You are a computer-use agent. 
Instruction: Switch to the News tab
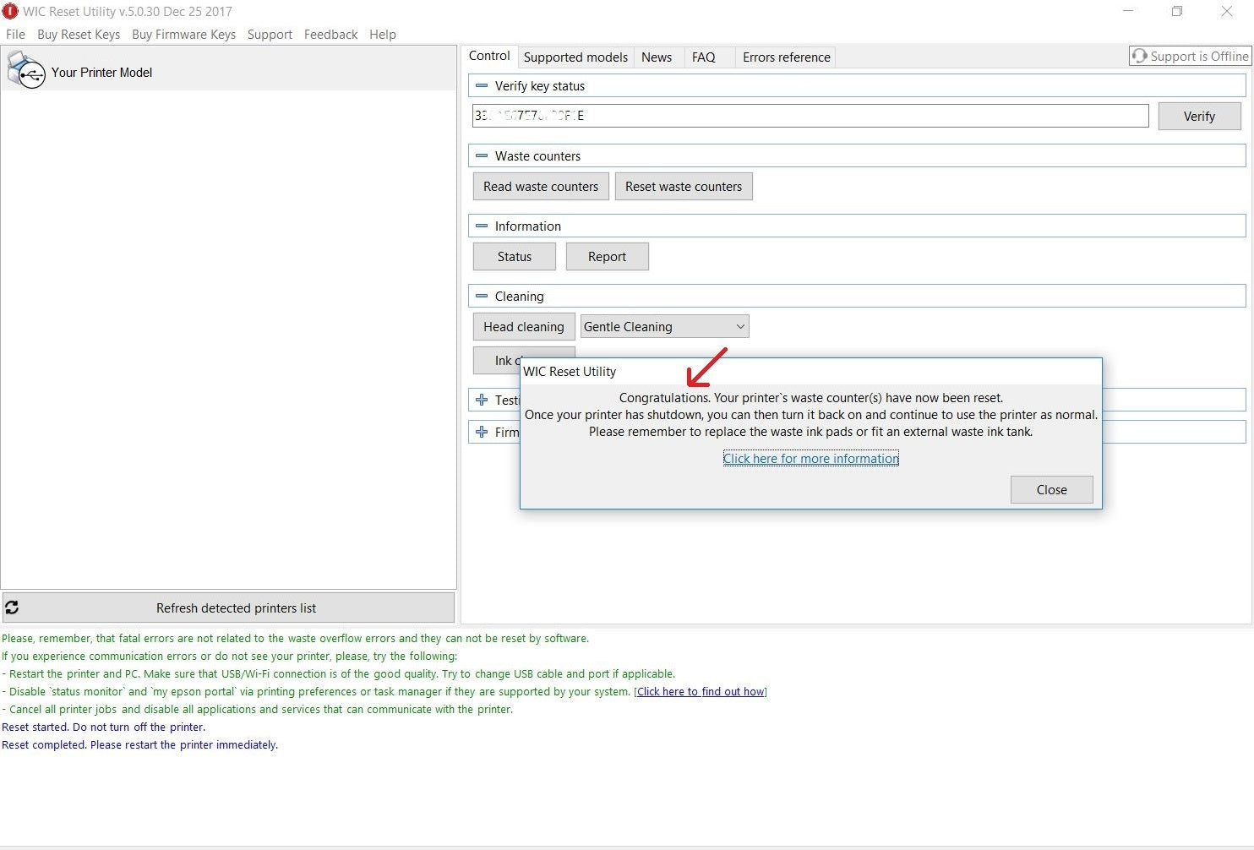[657, 57]
